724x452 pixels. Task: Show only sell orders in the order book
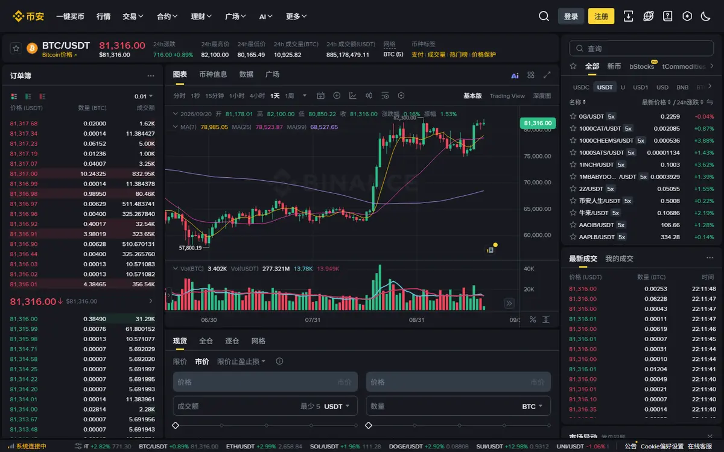[x=43, y=96]
